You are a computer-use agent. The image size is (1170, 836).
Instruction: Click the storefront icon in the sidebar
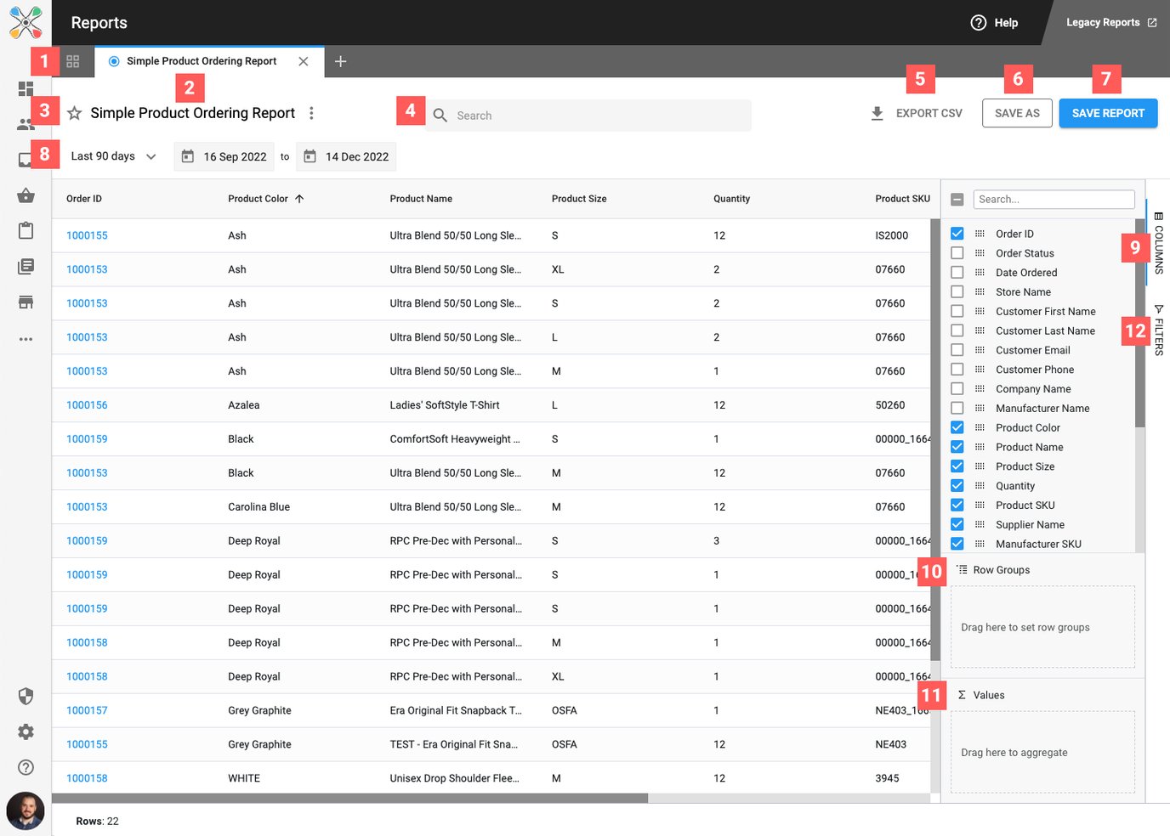pyautogui.click(x=26, y=302)
